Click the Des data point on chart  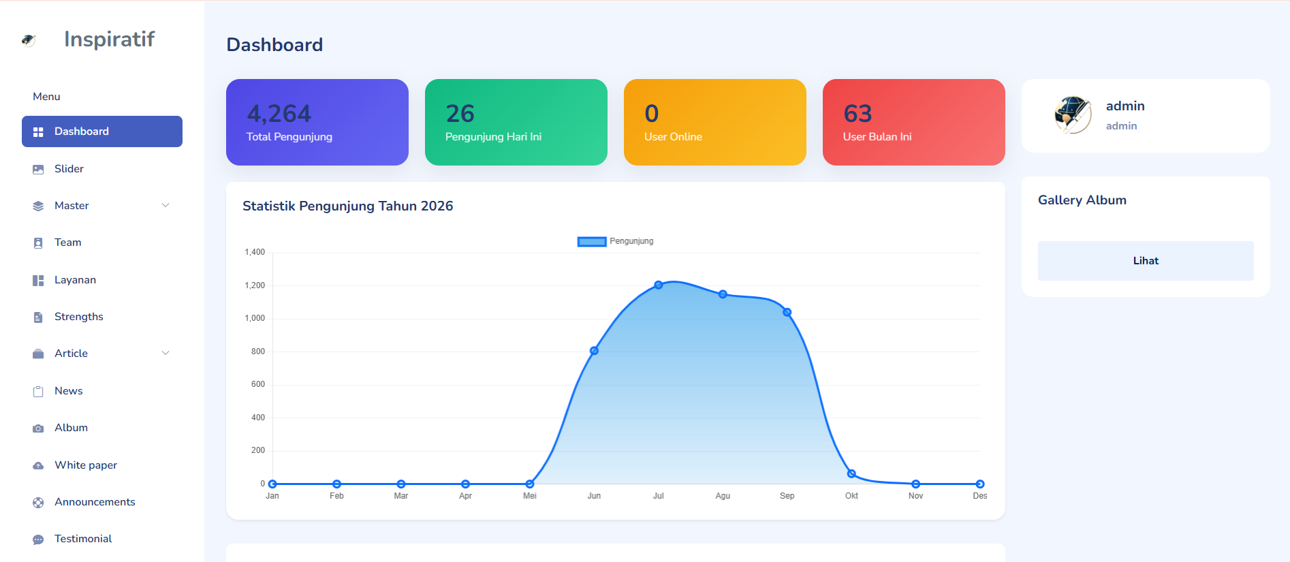click(980, 484)
